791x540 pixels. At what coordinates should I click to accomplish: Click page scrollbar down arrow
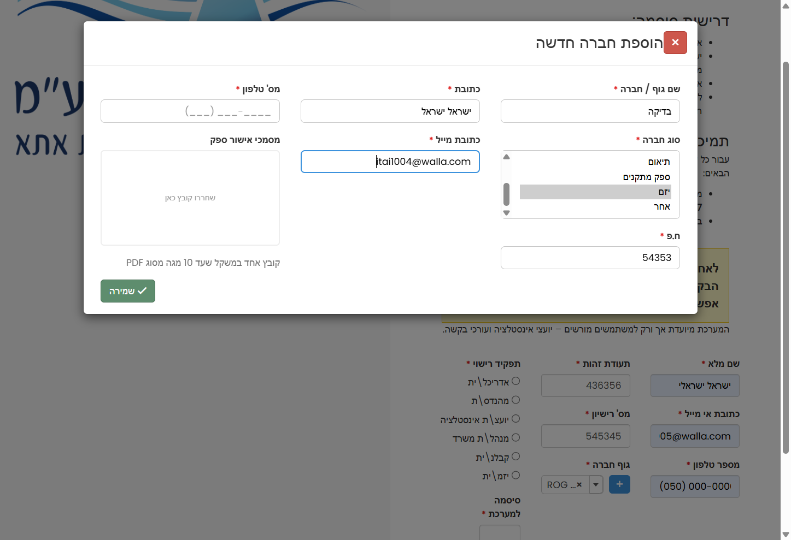pos(786,535)
